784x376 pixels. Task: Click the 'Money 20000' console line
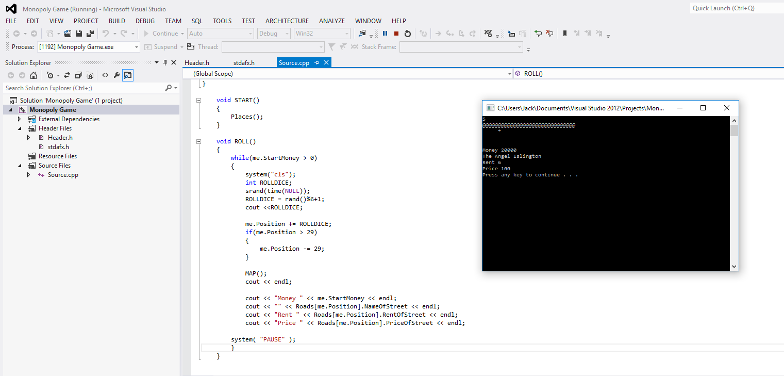499,150
